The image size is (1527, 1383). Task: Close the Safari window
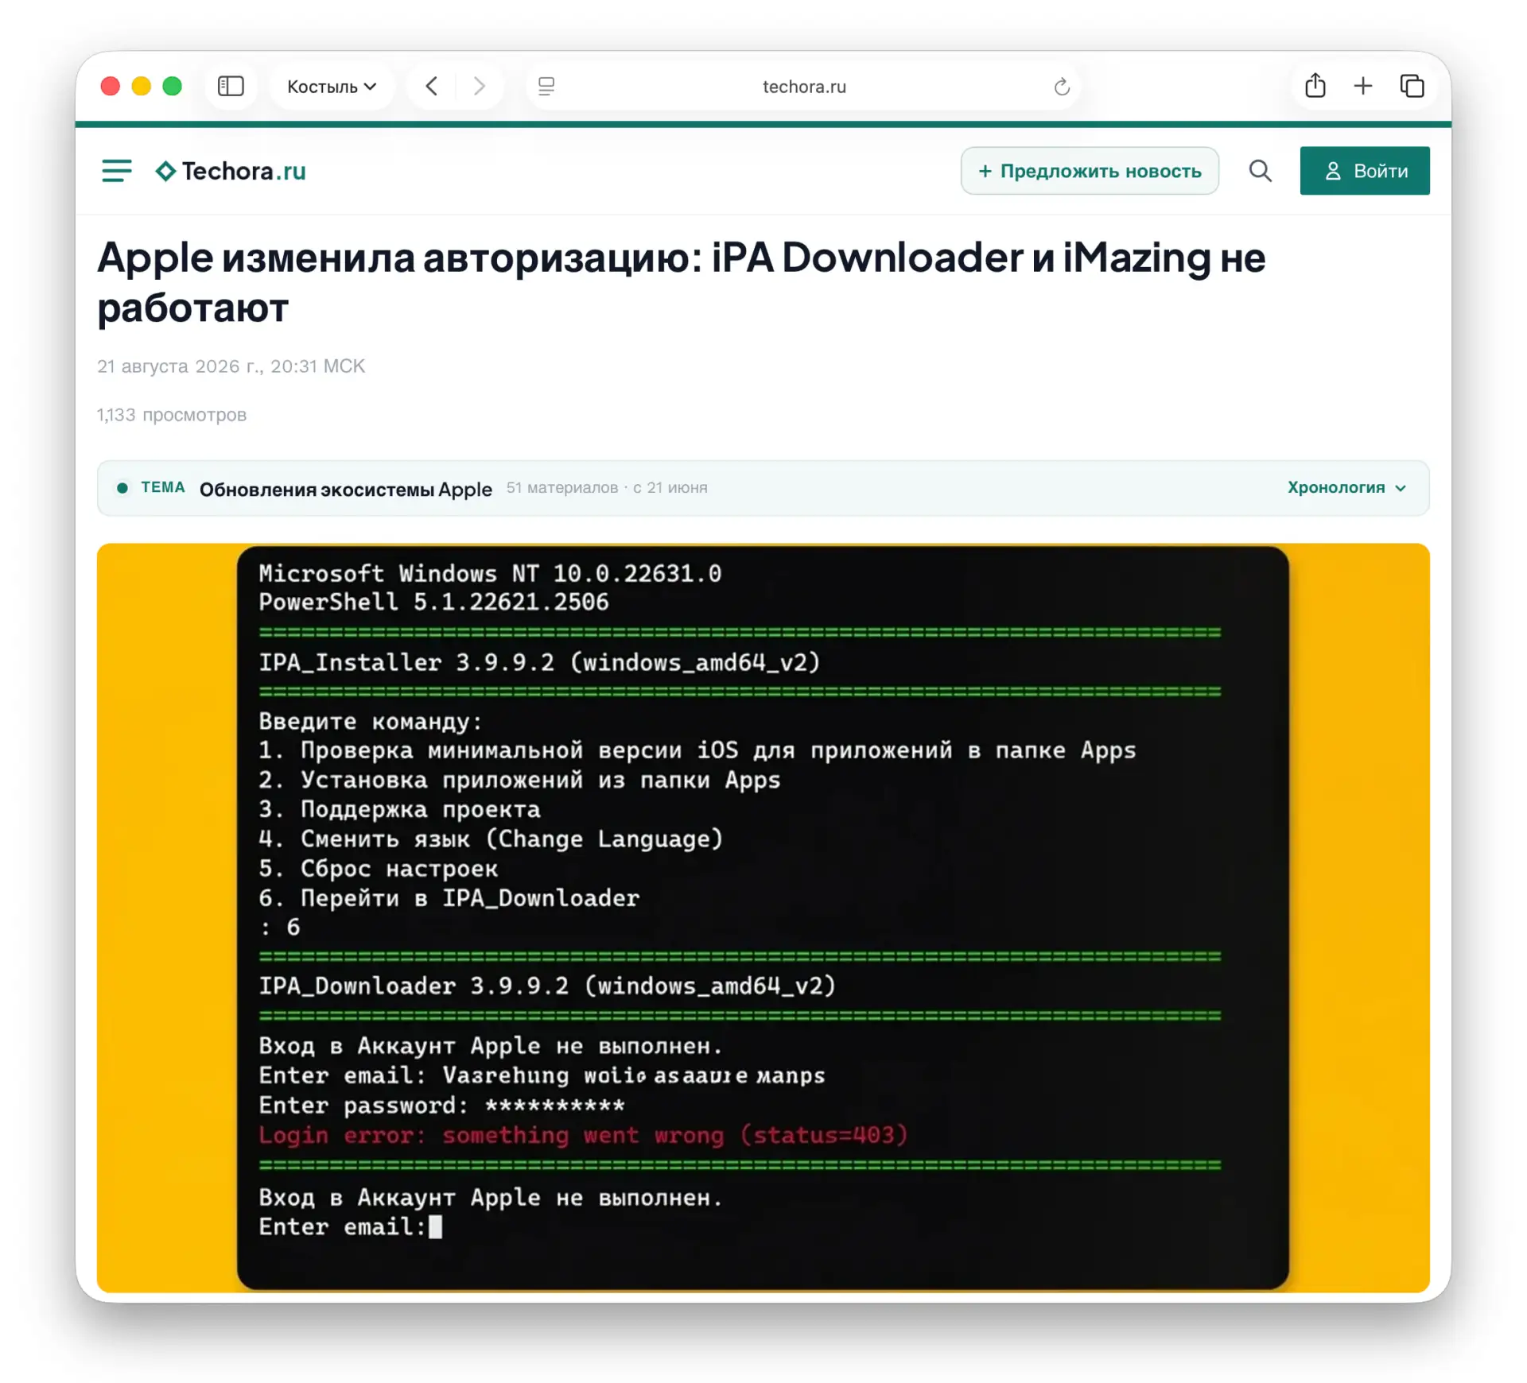[111, 86]
